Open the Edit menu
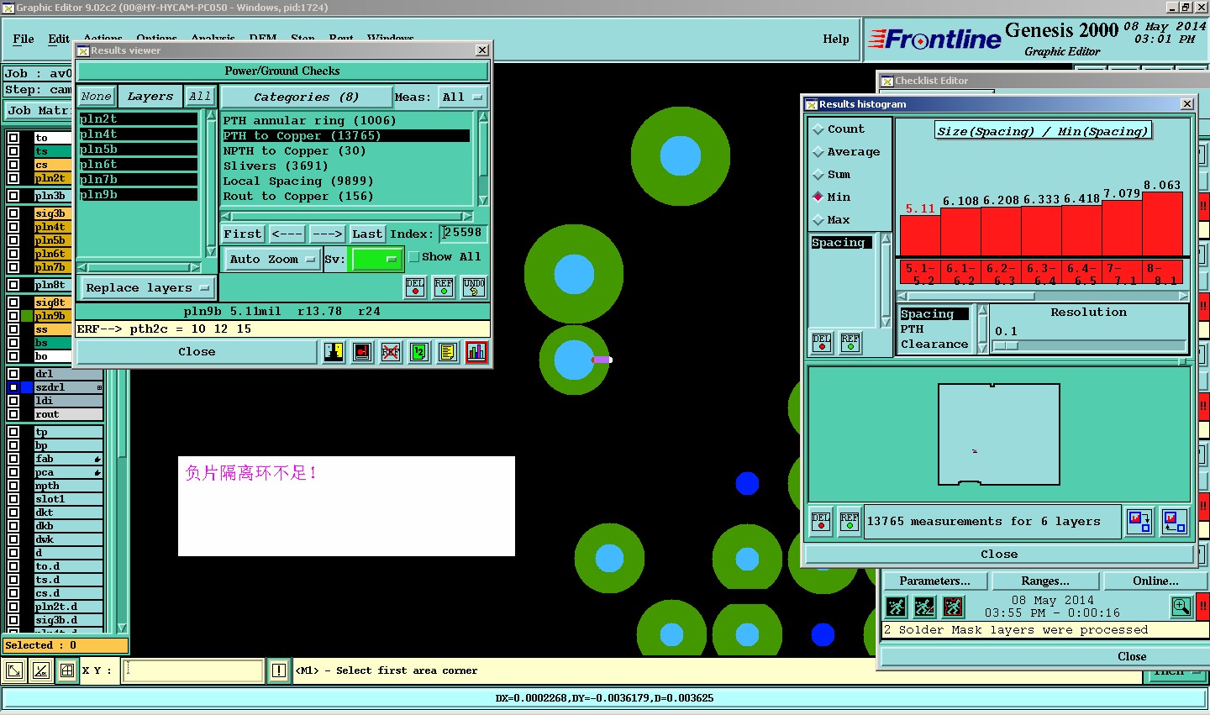The width and height of the screenshot is (1210, 715). tap(59, 39)
